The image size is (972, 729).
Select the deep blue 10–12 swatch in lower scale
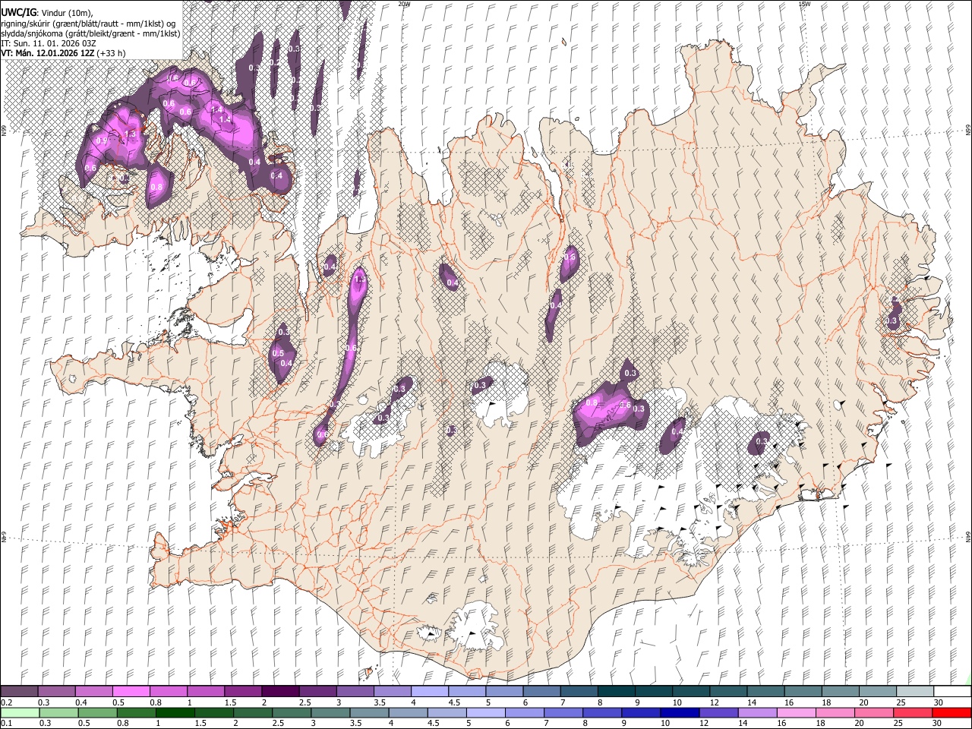[680, 712]
